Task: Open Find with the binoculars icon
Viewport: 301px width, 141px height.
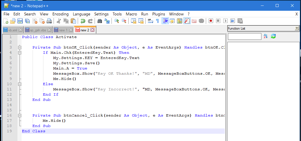Action: pos(100,21)
